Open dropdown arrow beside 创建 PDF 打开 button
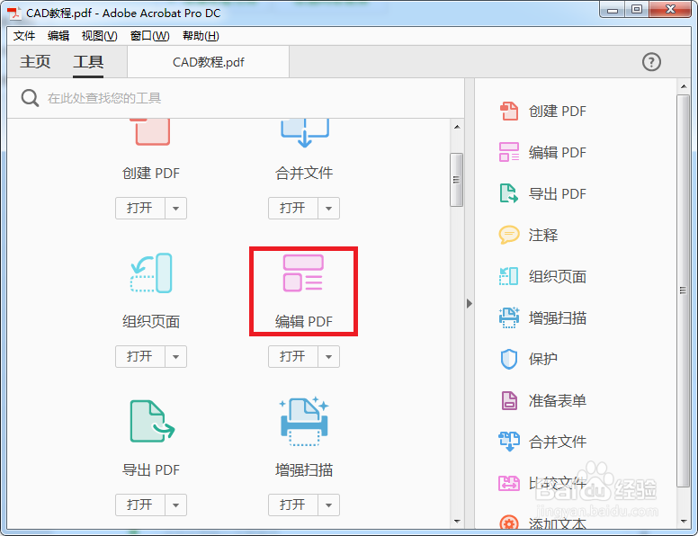Image resolution: width=698 pixels, height=536 pixels. pos(175,209)
